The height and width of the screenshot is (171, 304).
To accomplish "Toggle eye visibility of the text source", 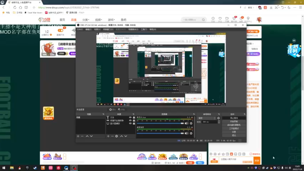I will tap(130, 117).
